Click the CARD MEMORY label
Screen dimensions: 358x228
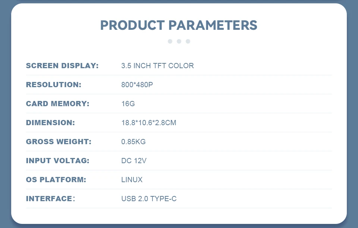tap(58, 104)
